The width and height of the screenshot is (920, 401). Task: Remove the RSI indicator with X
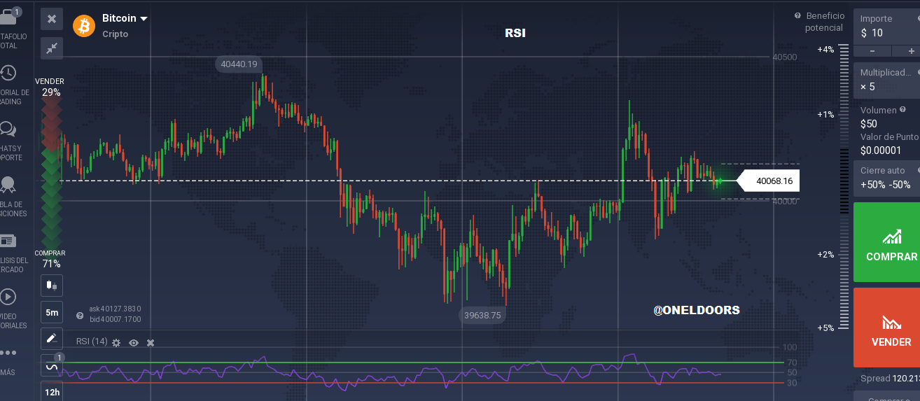pyautogui.click(x=150, y=343)
